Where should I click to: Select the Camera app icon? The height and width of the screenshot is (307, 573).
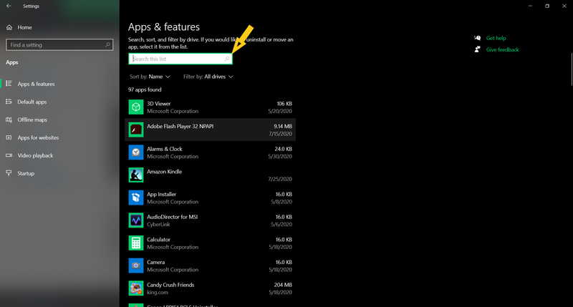tap(136, 265)
